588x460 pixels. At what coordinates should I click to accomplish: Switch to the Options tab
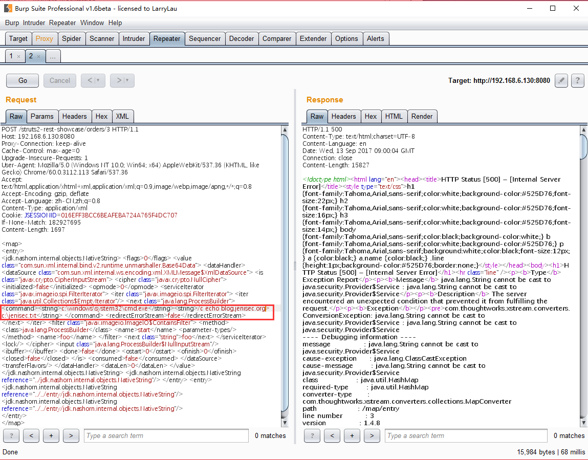tap(346, 38)
